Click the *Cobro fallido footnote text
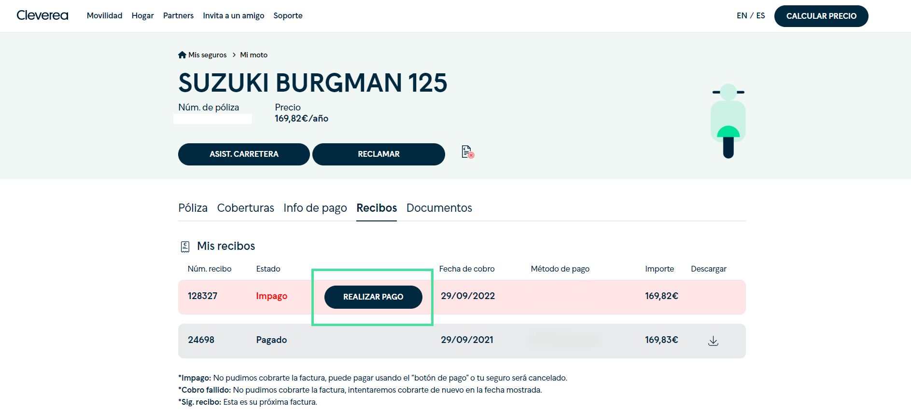911x411 pixels. (360, 390)
